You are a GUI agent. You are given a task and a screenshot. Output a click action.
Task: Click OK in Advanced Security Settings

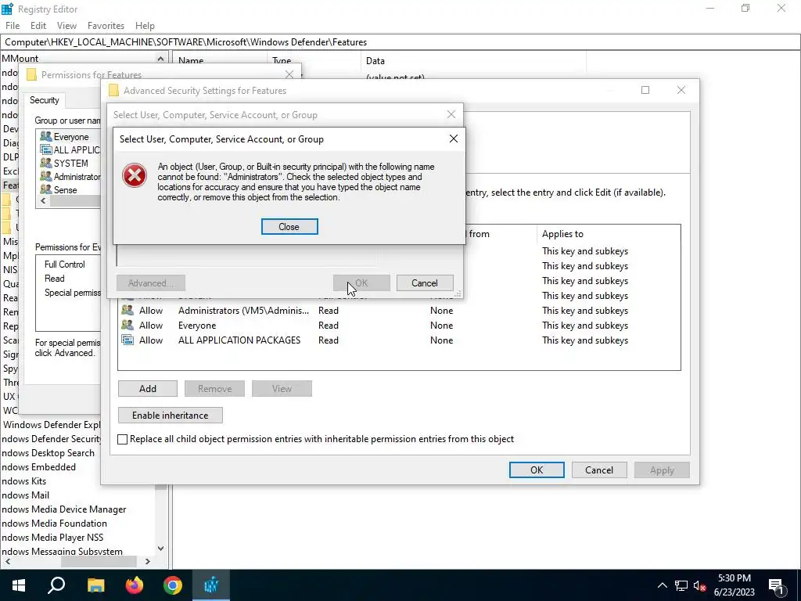(537, 470)
